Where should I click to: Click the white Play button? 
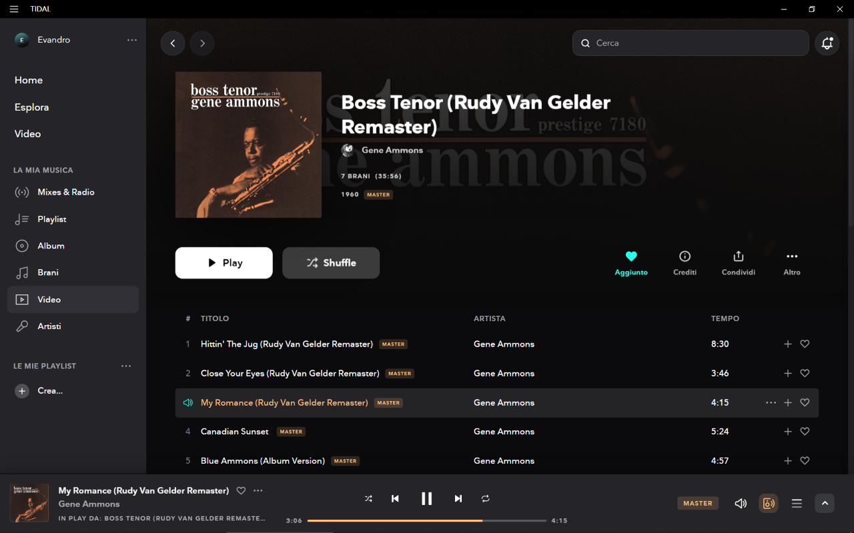click(x=224, y=263)
